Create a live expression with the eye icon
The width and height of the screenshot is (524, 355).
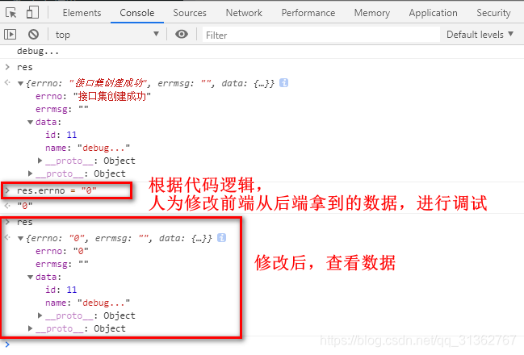[182, 35]
